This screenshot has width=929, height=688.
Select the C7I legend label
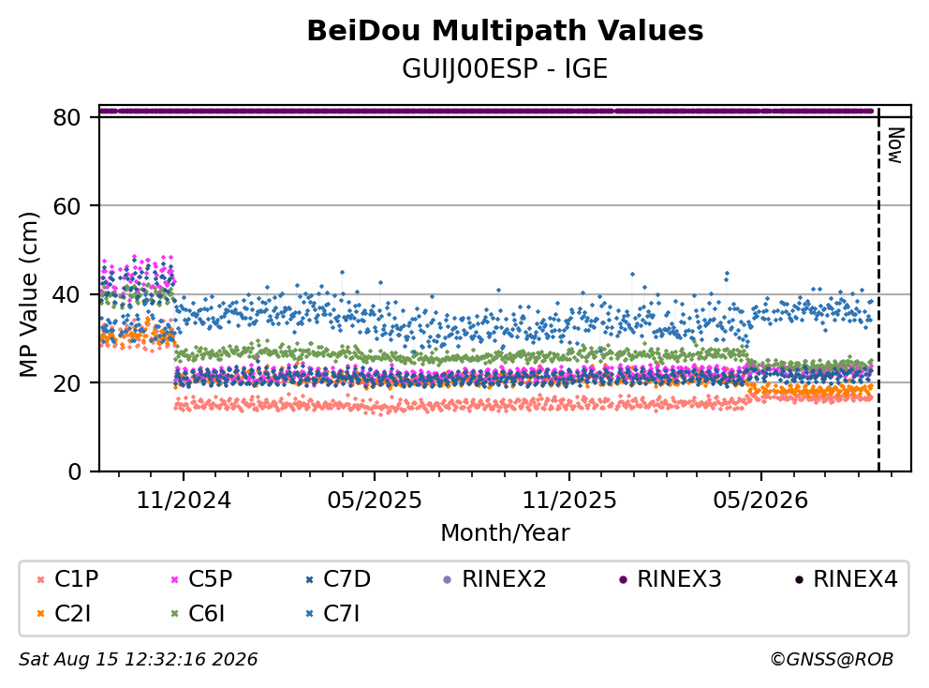[x=341, y=614]
